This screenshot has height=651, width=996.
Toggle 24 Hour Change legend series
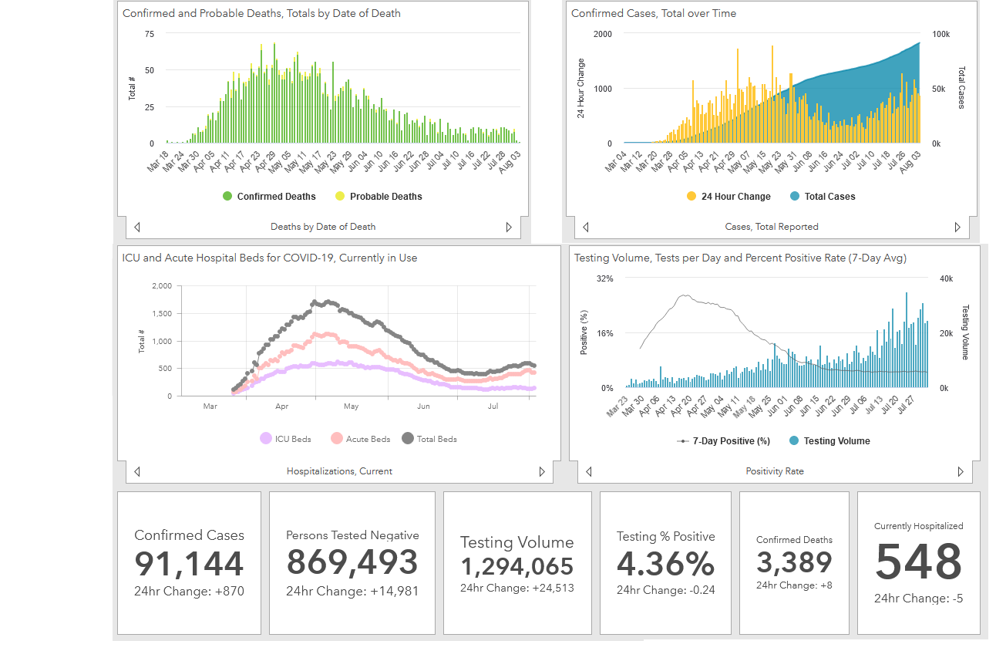click(728, 197)
